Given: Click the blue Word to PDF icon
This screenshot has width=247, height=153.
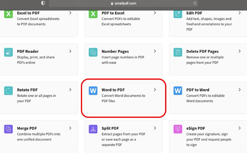Looking at the screenshot, I should coord(93,91).
